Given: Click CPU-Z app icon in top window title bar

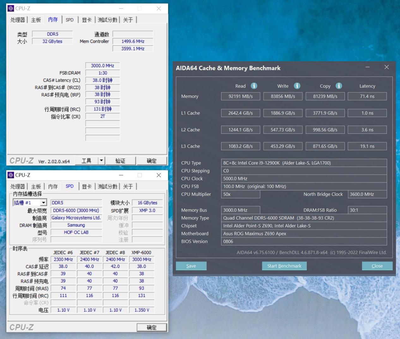Looking at the screenshot, I should pyautogui.click(x=11, y=9).
